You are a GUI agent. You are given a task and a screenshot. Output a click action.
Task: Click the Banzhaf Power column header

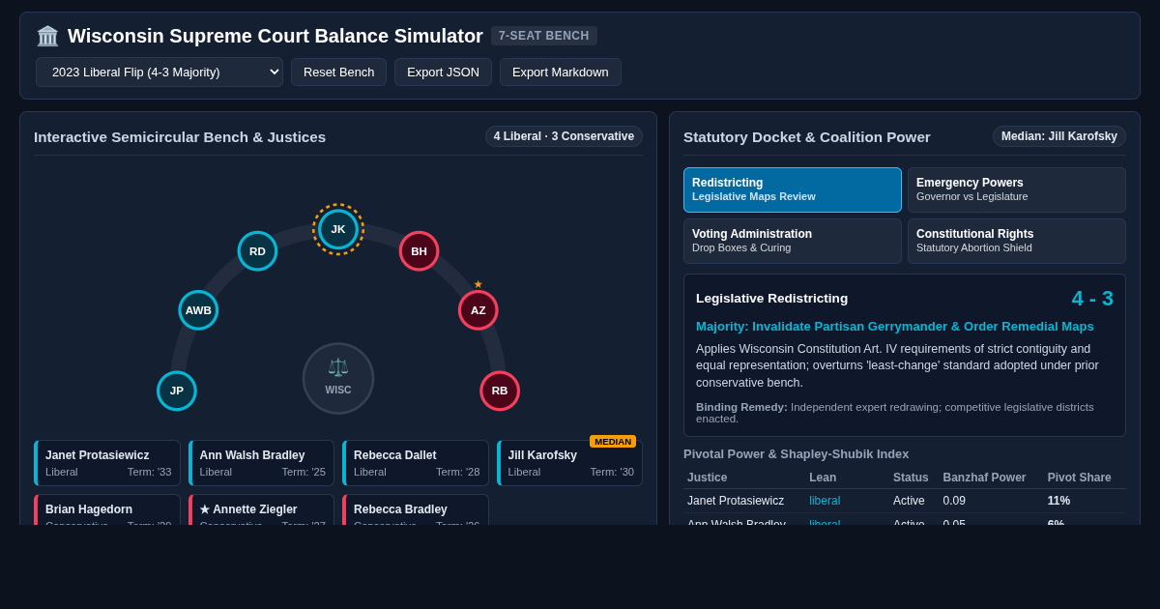984,478
